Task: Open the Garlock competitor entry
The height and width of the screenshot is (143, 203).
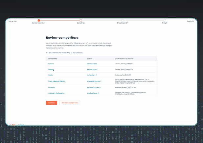Action: pos(51,69)
